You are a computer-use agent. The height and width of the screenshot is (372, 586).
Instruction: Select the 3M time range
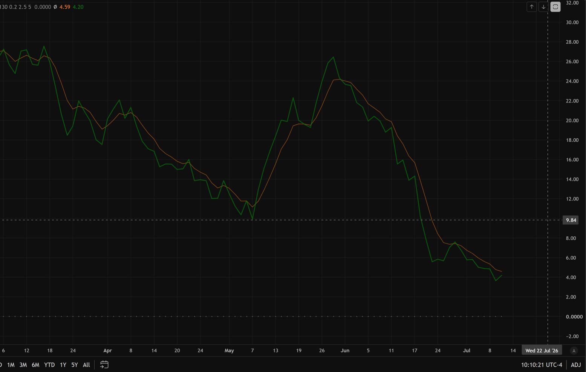click(23, 365)
